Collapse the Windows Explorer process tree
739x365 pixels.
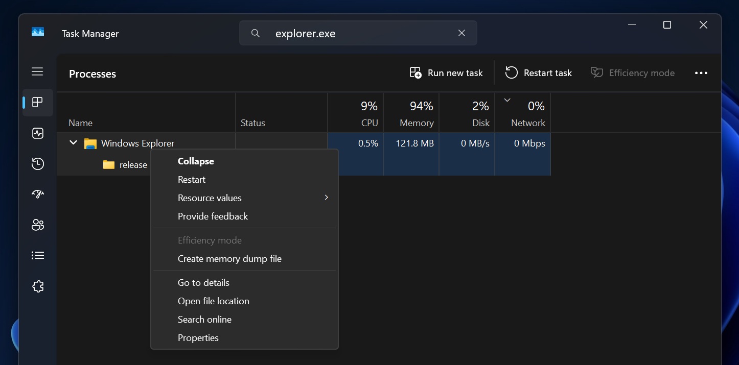click(x=195, y=161)
